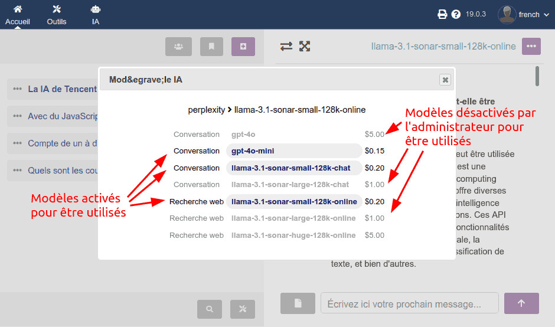The image size is (555, 327).
Task: Click the version number 19.0.3
Action: coord(476,14)
